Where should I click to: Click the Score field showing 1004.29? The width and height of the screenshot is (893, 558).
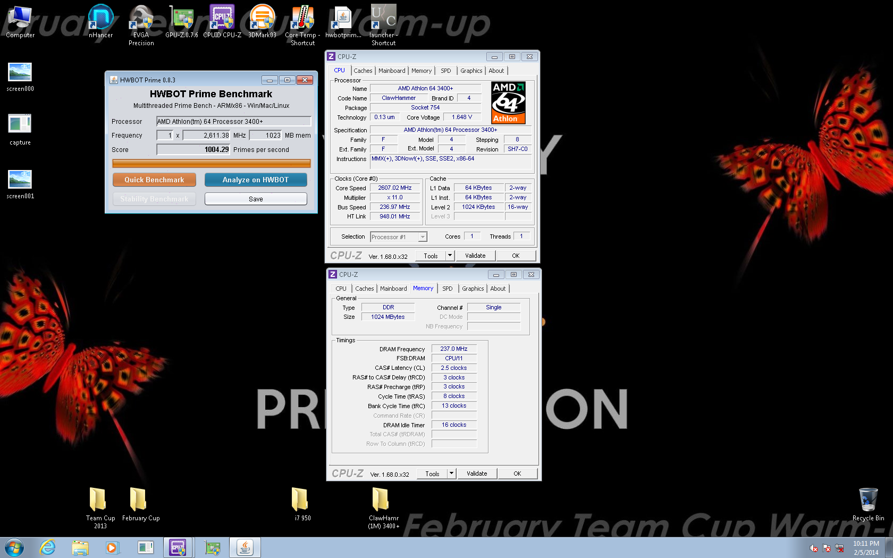(x=193, y=149)
